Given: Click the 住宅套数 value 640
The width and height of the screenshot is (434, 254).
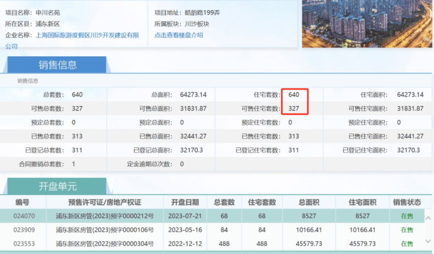Looking at the screenshot, I should pos(294,94).
